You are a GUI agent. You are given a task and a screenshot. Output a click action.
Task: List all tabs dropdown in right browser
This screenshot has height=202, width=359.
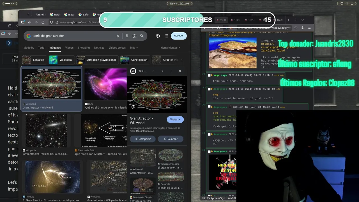tap(303, 20)
